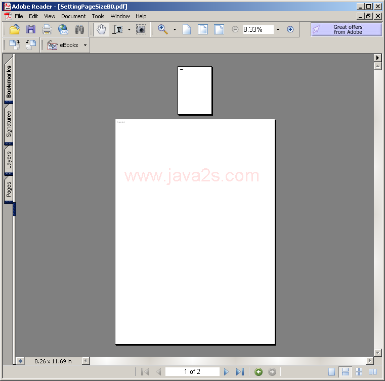
Task: Open the Window menu
Action: coord(120,16)
